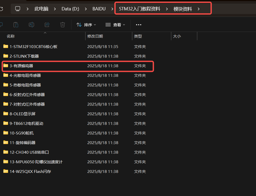Screen dimensions: 256x196
Task: Click the computer monitor icon in breadcrumb
Action: click(18, 9)
